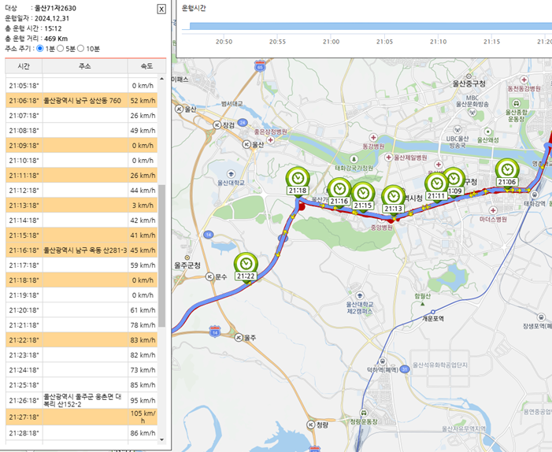Click the 속도 column header
Viewport: 552px width, 452px height.
[x=146, y=66]
